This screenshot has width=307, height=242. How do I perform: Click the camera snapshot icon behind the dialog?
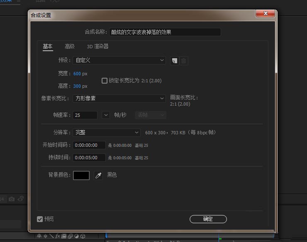[x=12, y=199]
